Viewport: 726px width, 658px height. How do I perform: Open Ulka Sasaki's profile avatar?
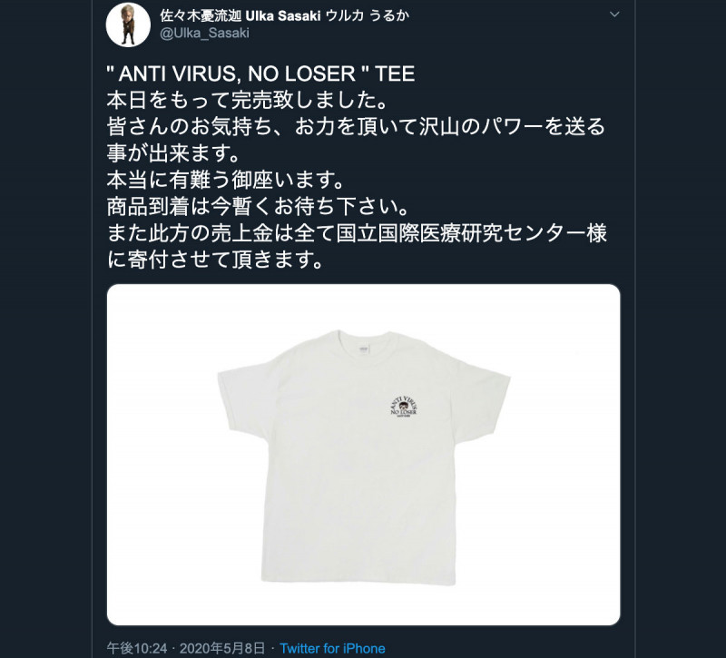tap(128, 25)
